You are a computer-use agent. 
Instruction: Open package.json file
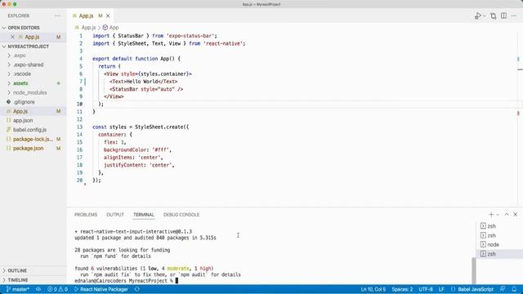click(x=29, y=149)
